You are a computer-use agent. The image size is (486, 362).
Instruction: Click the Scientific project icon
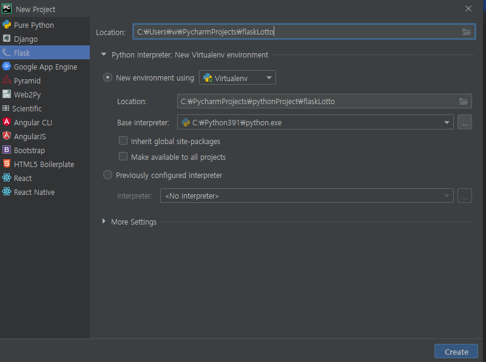pyautogui.click(x=6, y=108)
